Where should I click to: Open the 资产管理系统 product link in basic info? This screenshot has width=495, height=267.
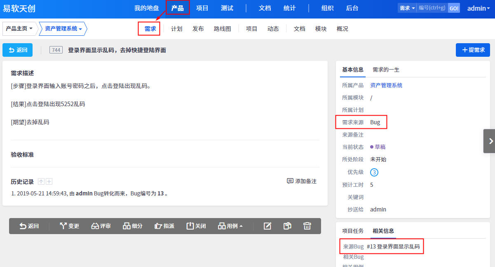click(x=386, y=85)
